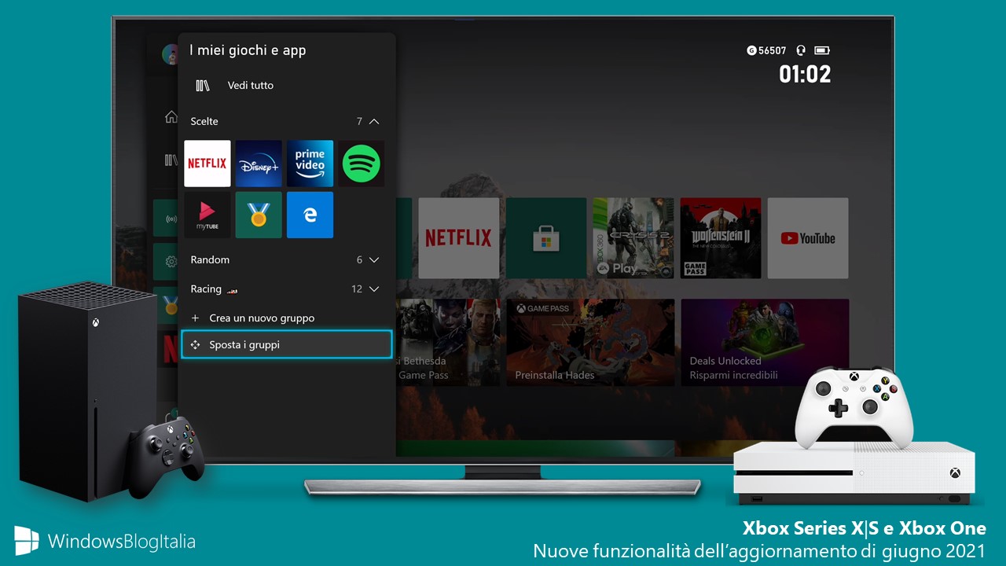
Task: Open the medal achievements app tile
Action: click(x=259, y=215)
